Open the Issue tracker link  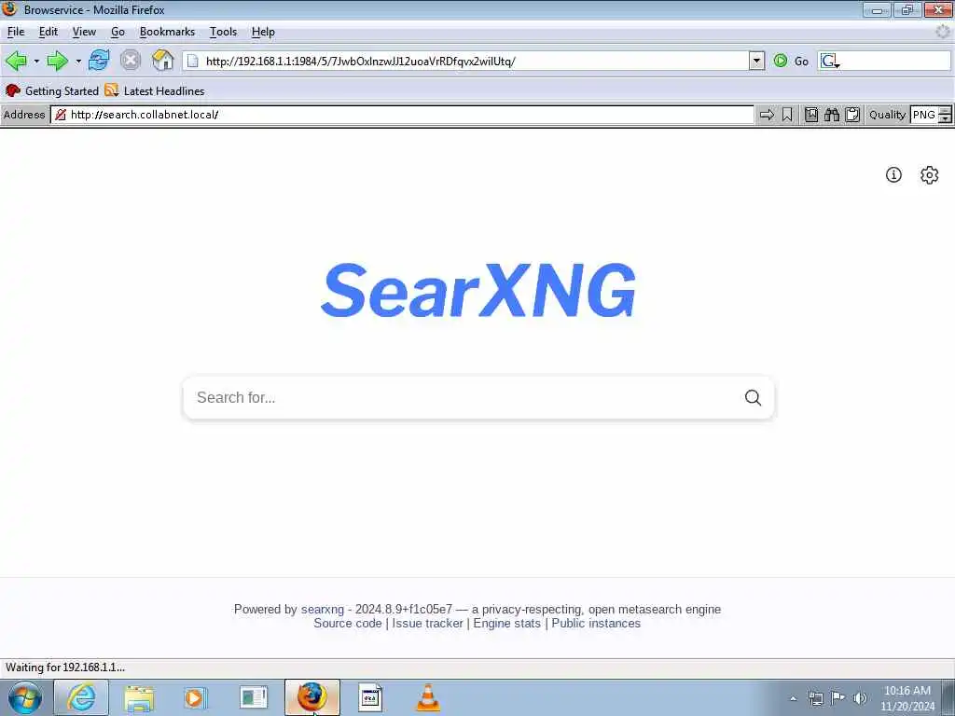pyautogui.click(x=427, y=624)
